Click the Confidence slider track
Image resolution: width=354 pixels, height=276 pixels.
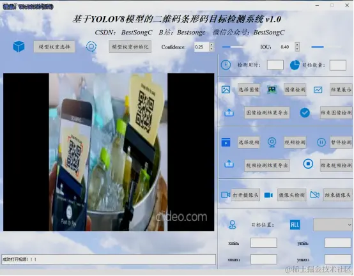coord(234,47)
